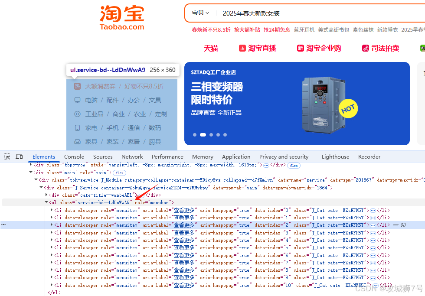Image resolution: width=425 pixels, height=296 pixels.
Task: Click the computer icon beside 电脑
Action: [78, 100]
